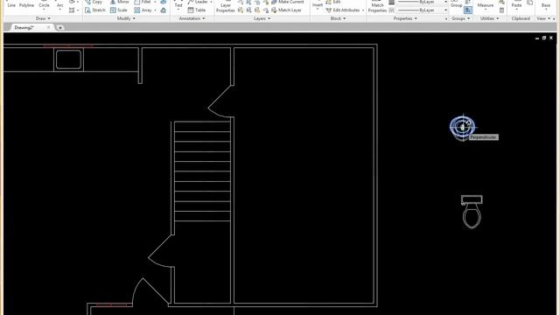Click the Text annotation tool
The height and width of the screenshot is (315, 560).
(178, 4)
